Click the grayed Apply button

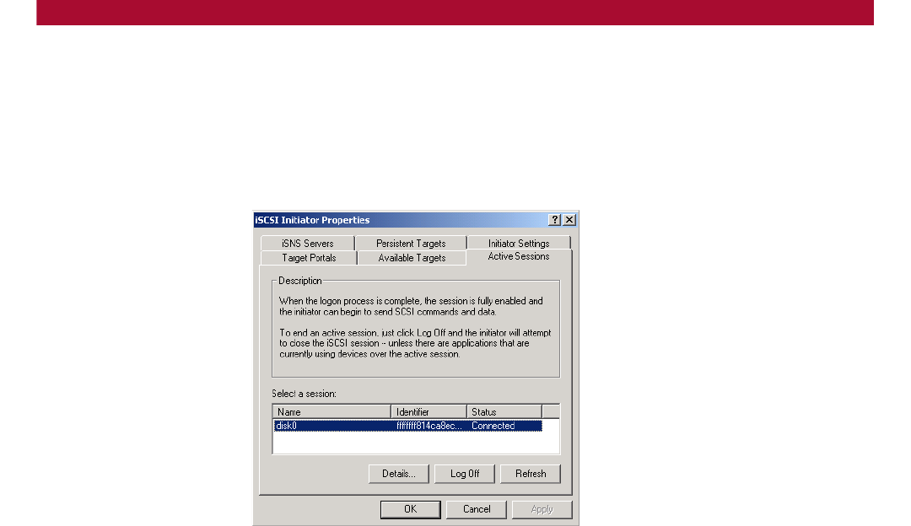tap(542, 509)
